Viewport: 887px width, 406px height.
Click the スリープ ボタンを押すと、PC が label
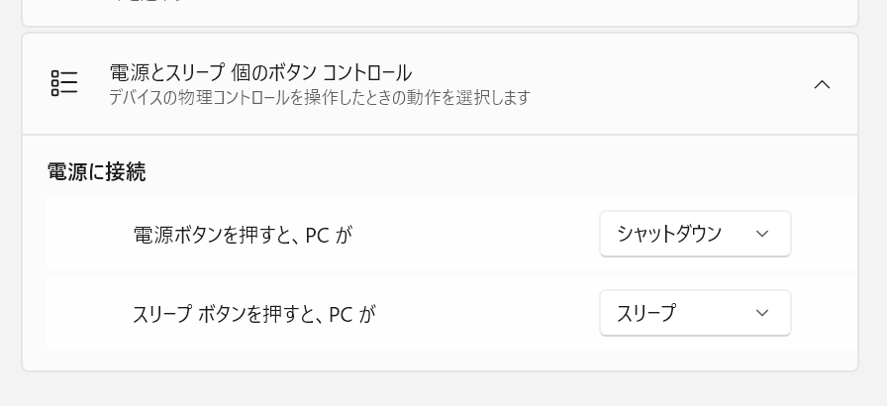254,314
